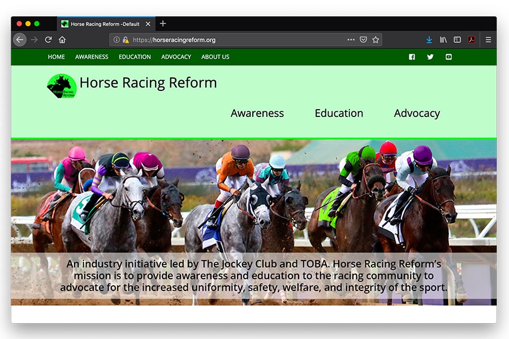Image resolution: width=509 pixels, height=339 pixels.
Task: Click the browser back arrow button
Action: (20, 40)
